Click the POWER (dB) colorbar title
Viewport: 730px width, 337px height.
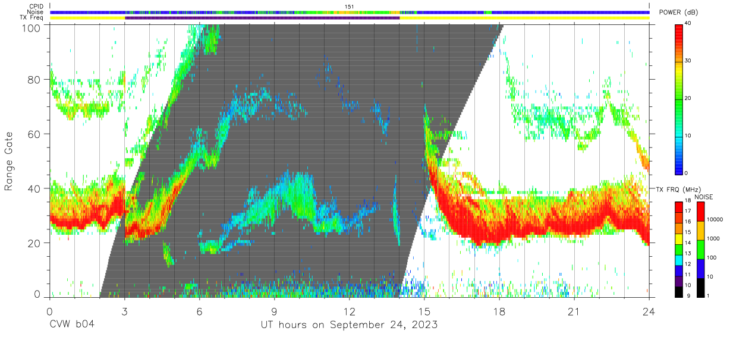pos(678,12)
